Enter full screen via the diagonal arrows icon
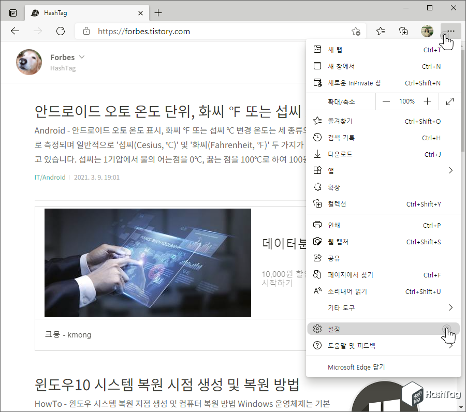The width and height of the screenshot is (466, 412). tap(449, 101)
